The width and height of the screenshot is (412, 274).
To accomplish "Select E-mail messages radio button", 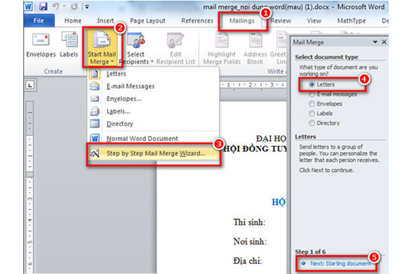I will coord(311,94).
